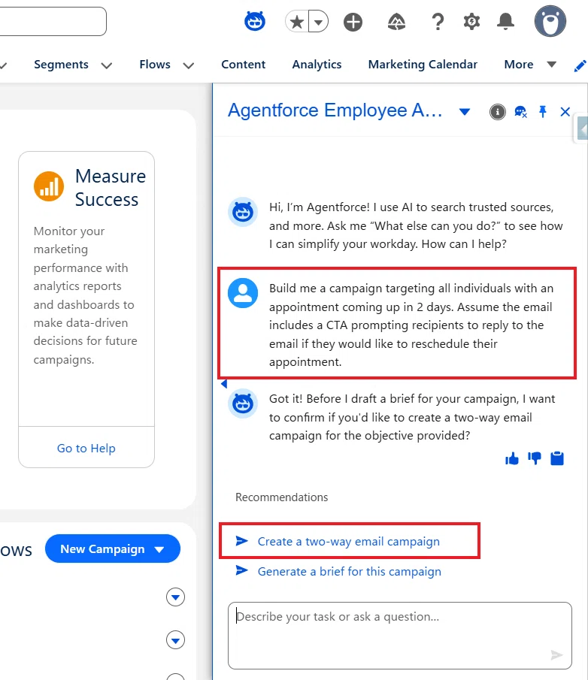
Task: Open the user profile bear avatar
Action: 550,21
